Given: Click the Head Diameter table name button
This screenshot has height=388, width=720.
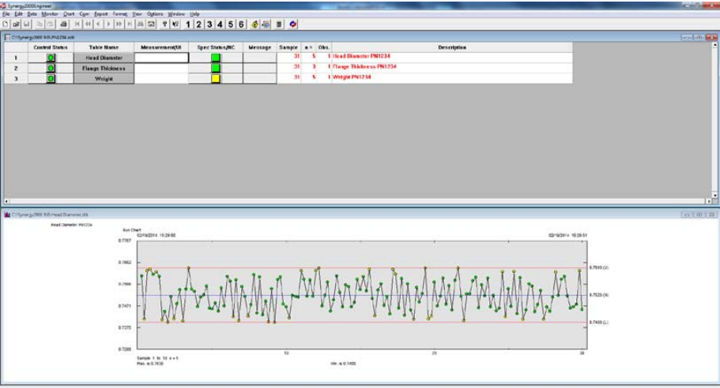Looking at the screenshot, I should point(104,58).
